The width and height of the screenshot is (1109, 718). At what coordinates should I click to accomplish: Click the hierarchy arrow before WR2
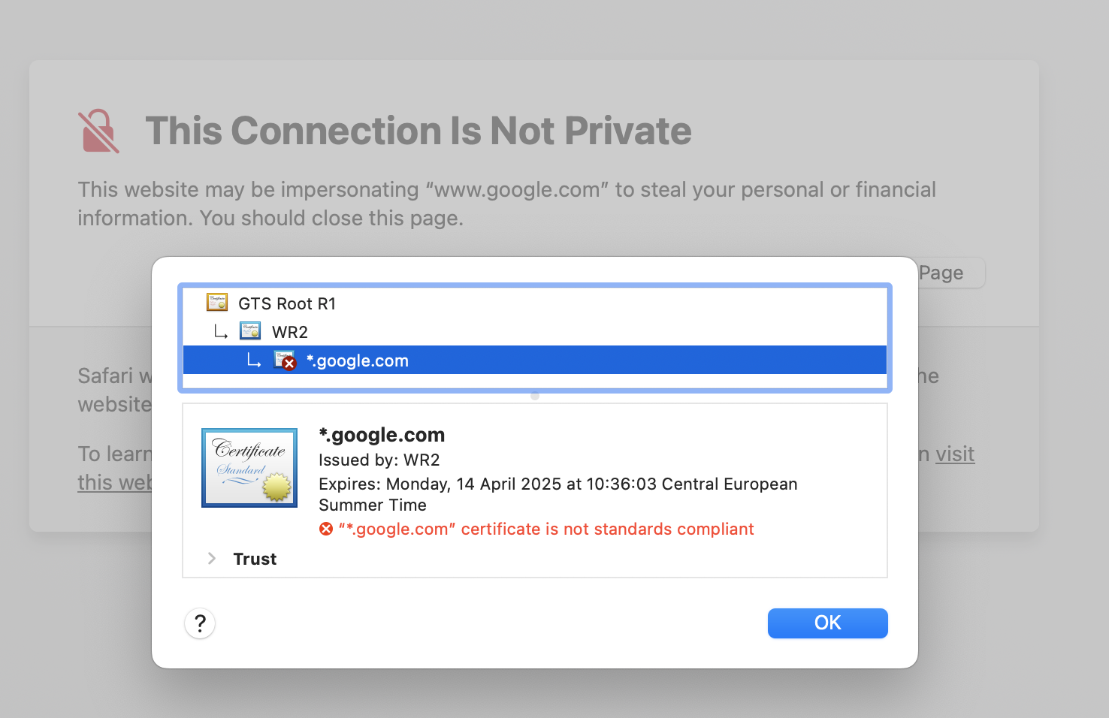coord(221,332)
